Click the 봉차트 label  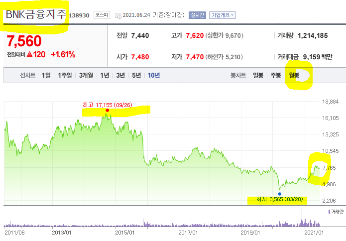coord(238,76)
